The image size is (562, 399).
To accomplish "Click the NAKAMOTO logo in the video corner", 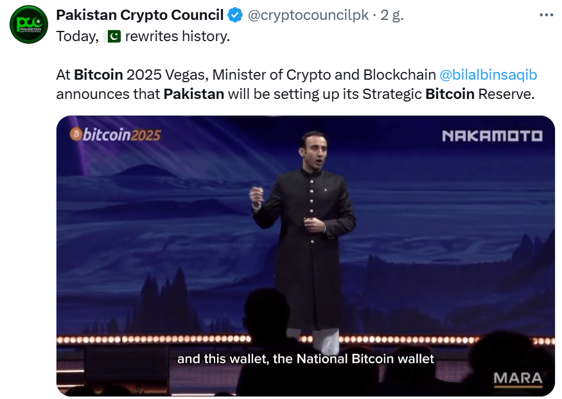I will pos(491,136).
